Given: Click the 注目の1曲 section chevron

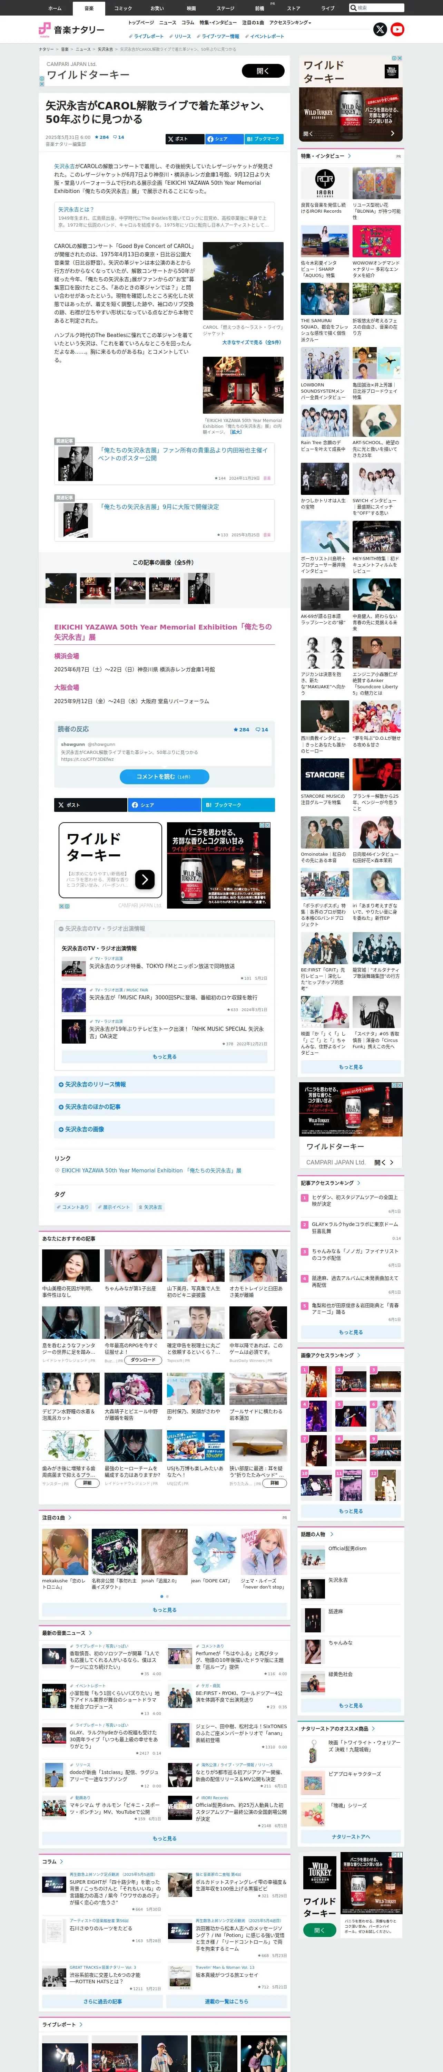Looking at the screenshot, I should pos(70,1518).
